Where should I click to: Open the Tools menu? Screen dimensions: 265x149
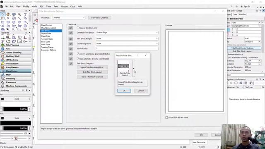click(x=48, y=7)
